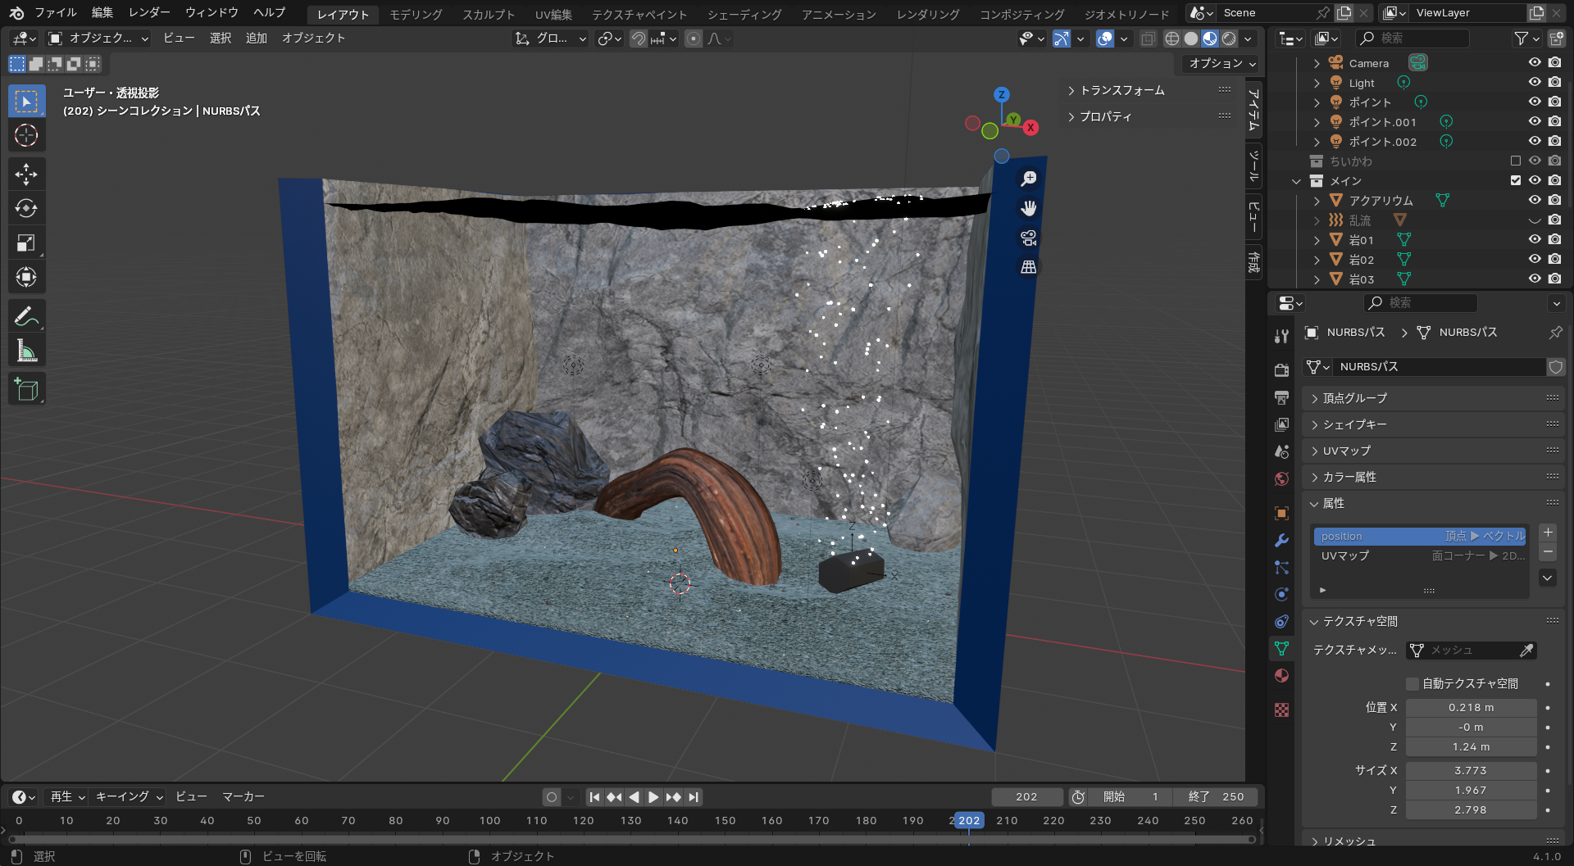Click the 位置 X value field
Image resolution: width=1574 pixels, height=866 pixels.
coord(1471,707)
